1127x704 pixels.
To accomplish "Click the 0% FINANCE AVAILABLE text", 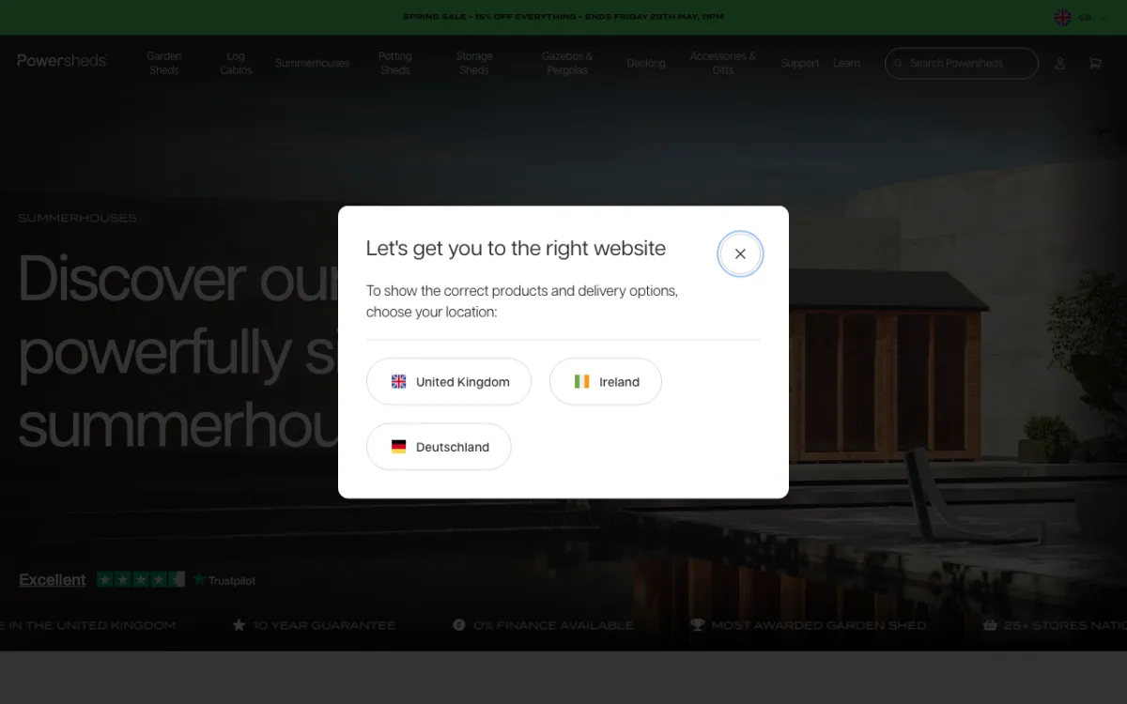I will pos(553,625).
